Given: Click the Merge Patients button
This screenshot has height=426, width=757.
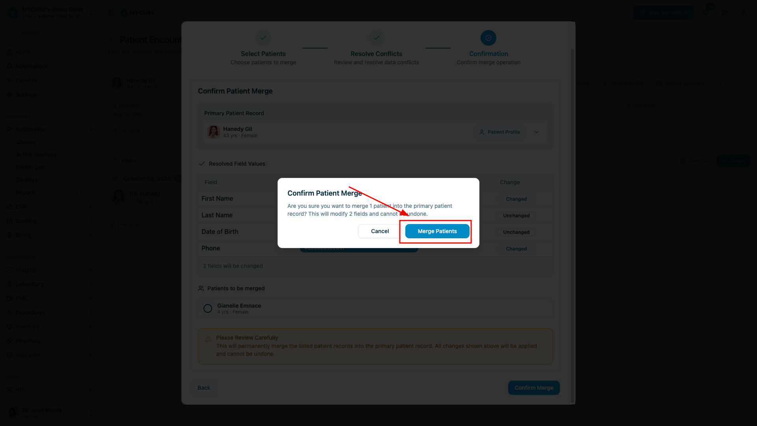Looking at the screenshot, I should point(437,231).
